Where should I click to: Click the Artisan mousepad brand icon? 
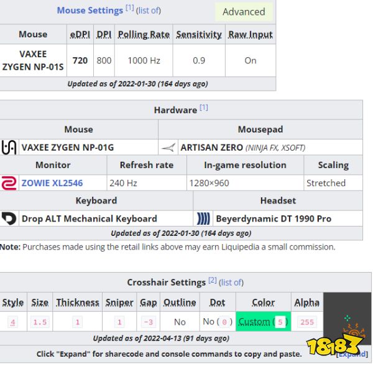click(168, 148)
